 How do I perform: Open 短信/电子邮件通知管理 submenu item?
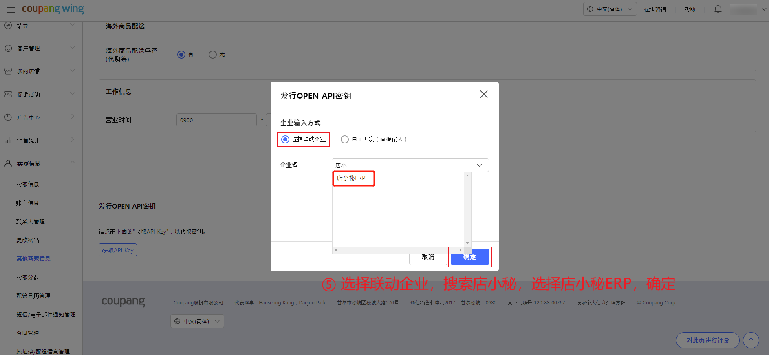tap(46, 315)
